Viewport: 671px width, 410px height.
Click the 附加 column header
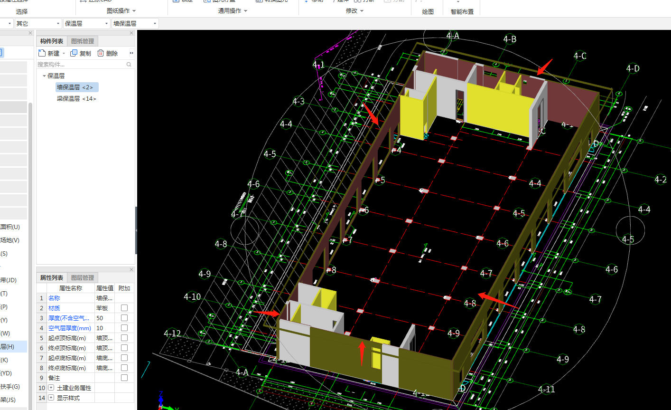124,288
